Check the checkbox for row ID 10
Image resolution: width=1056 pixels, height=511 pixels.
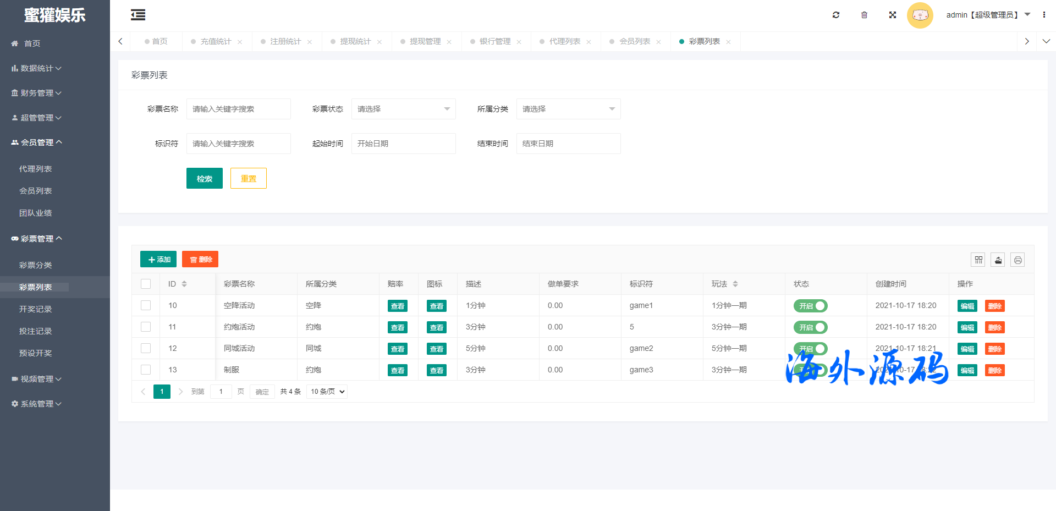click(146, 305)
